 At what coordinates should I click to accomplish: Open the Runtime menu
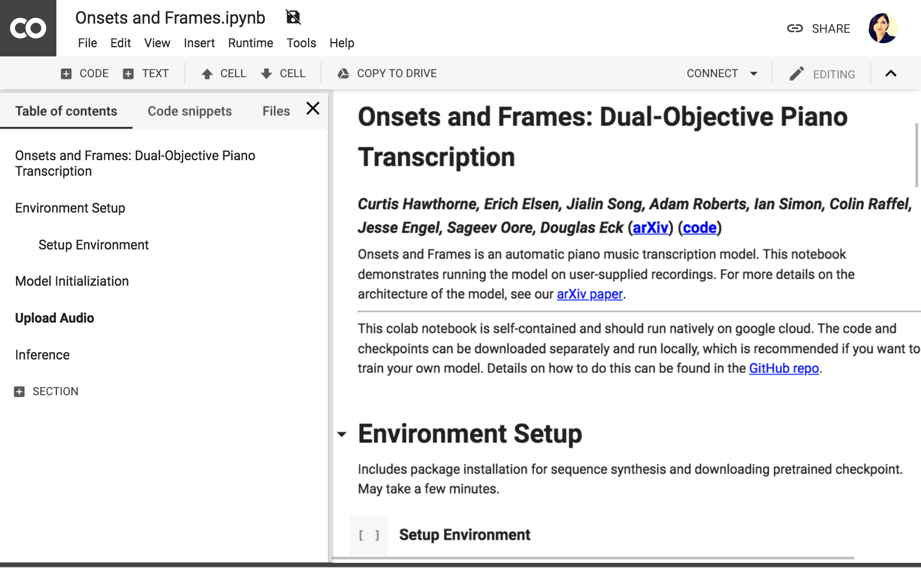(250, 43)
